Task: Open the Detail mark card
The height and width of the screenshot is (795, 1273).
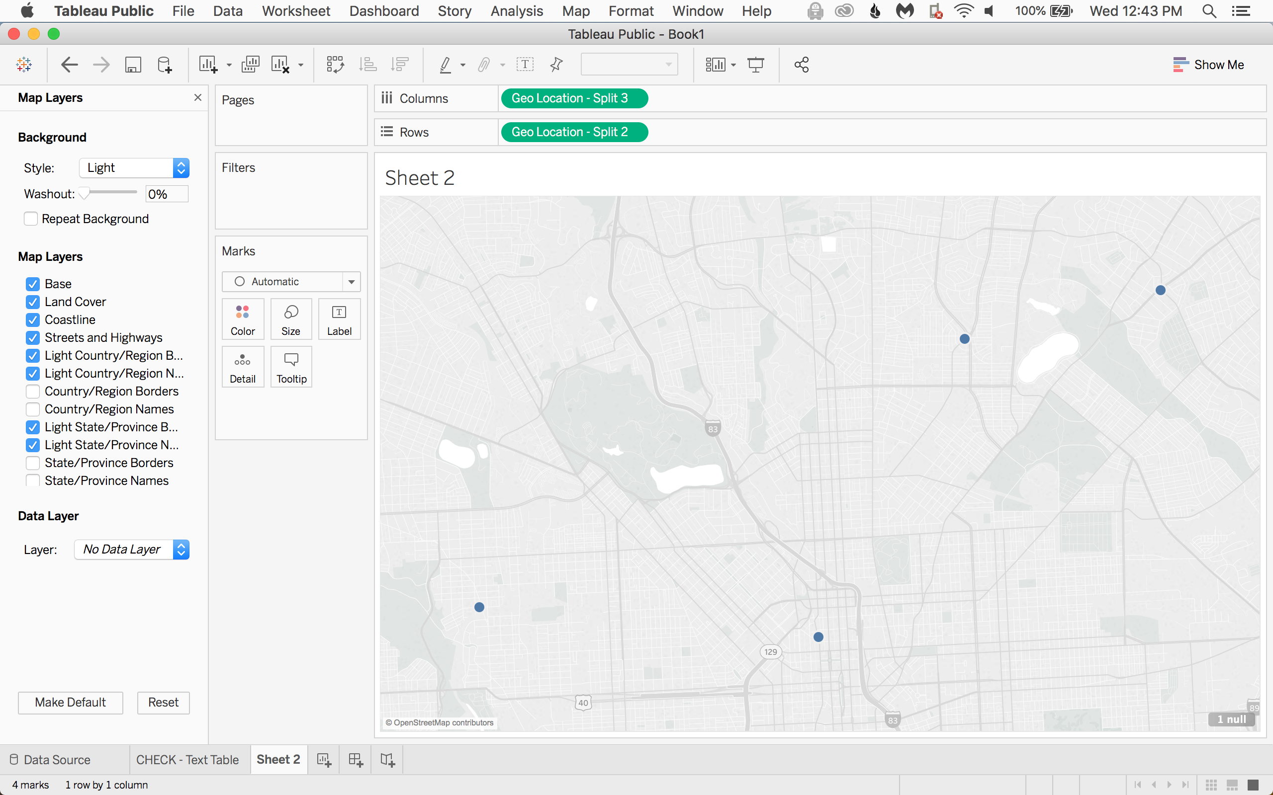Action: (243, 367)
